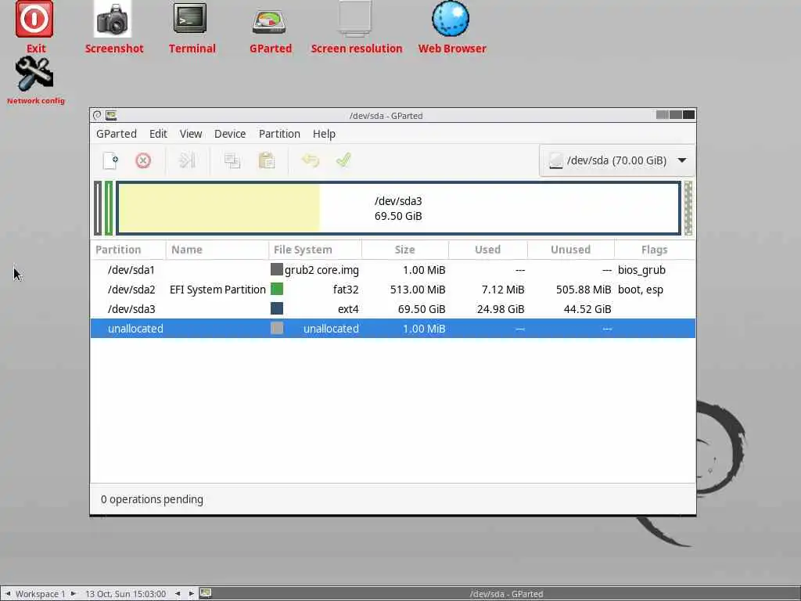
Task: Select the /dev/sda1 partition row
Action: (393, 270)
